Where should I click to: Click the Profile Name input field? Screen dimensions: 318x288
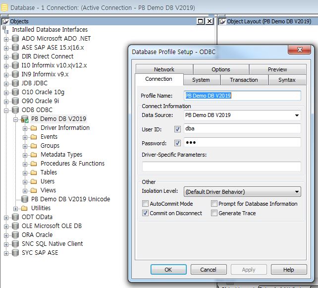(242, 96)
